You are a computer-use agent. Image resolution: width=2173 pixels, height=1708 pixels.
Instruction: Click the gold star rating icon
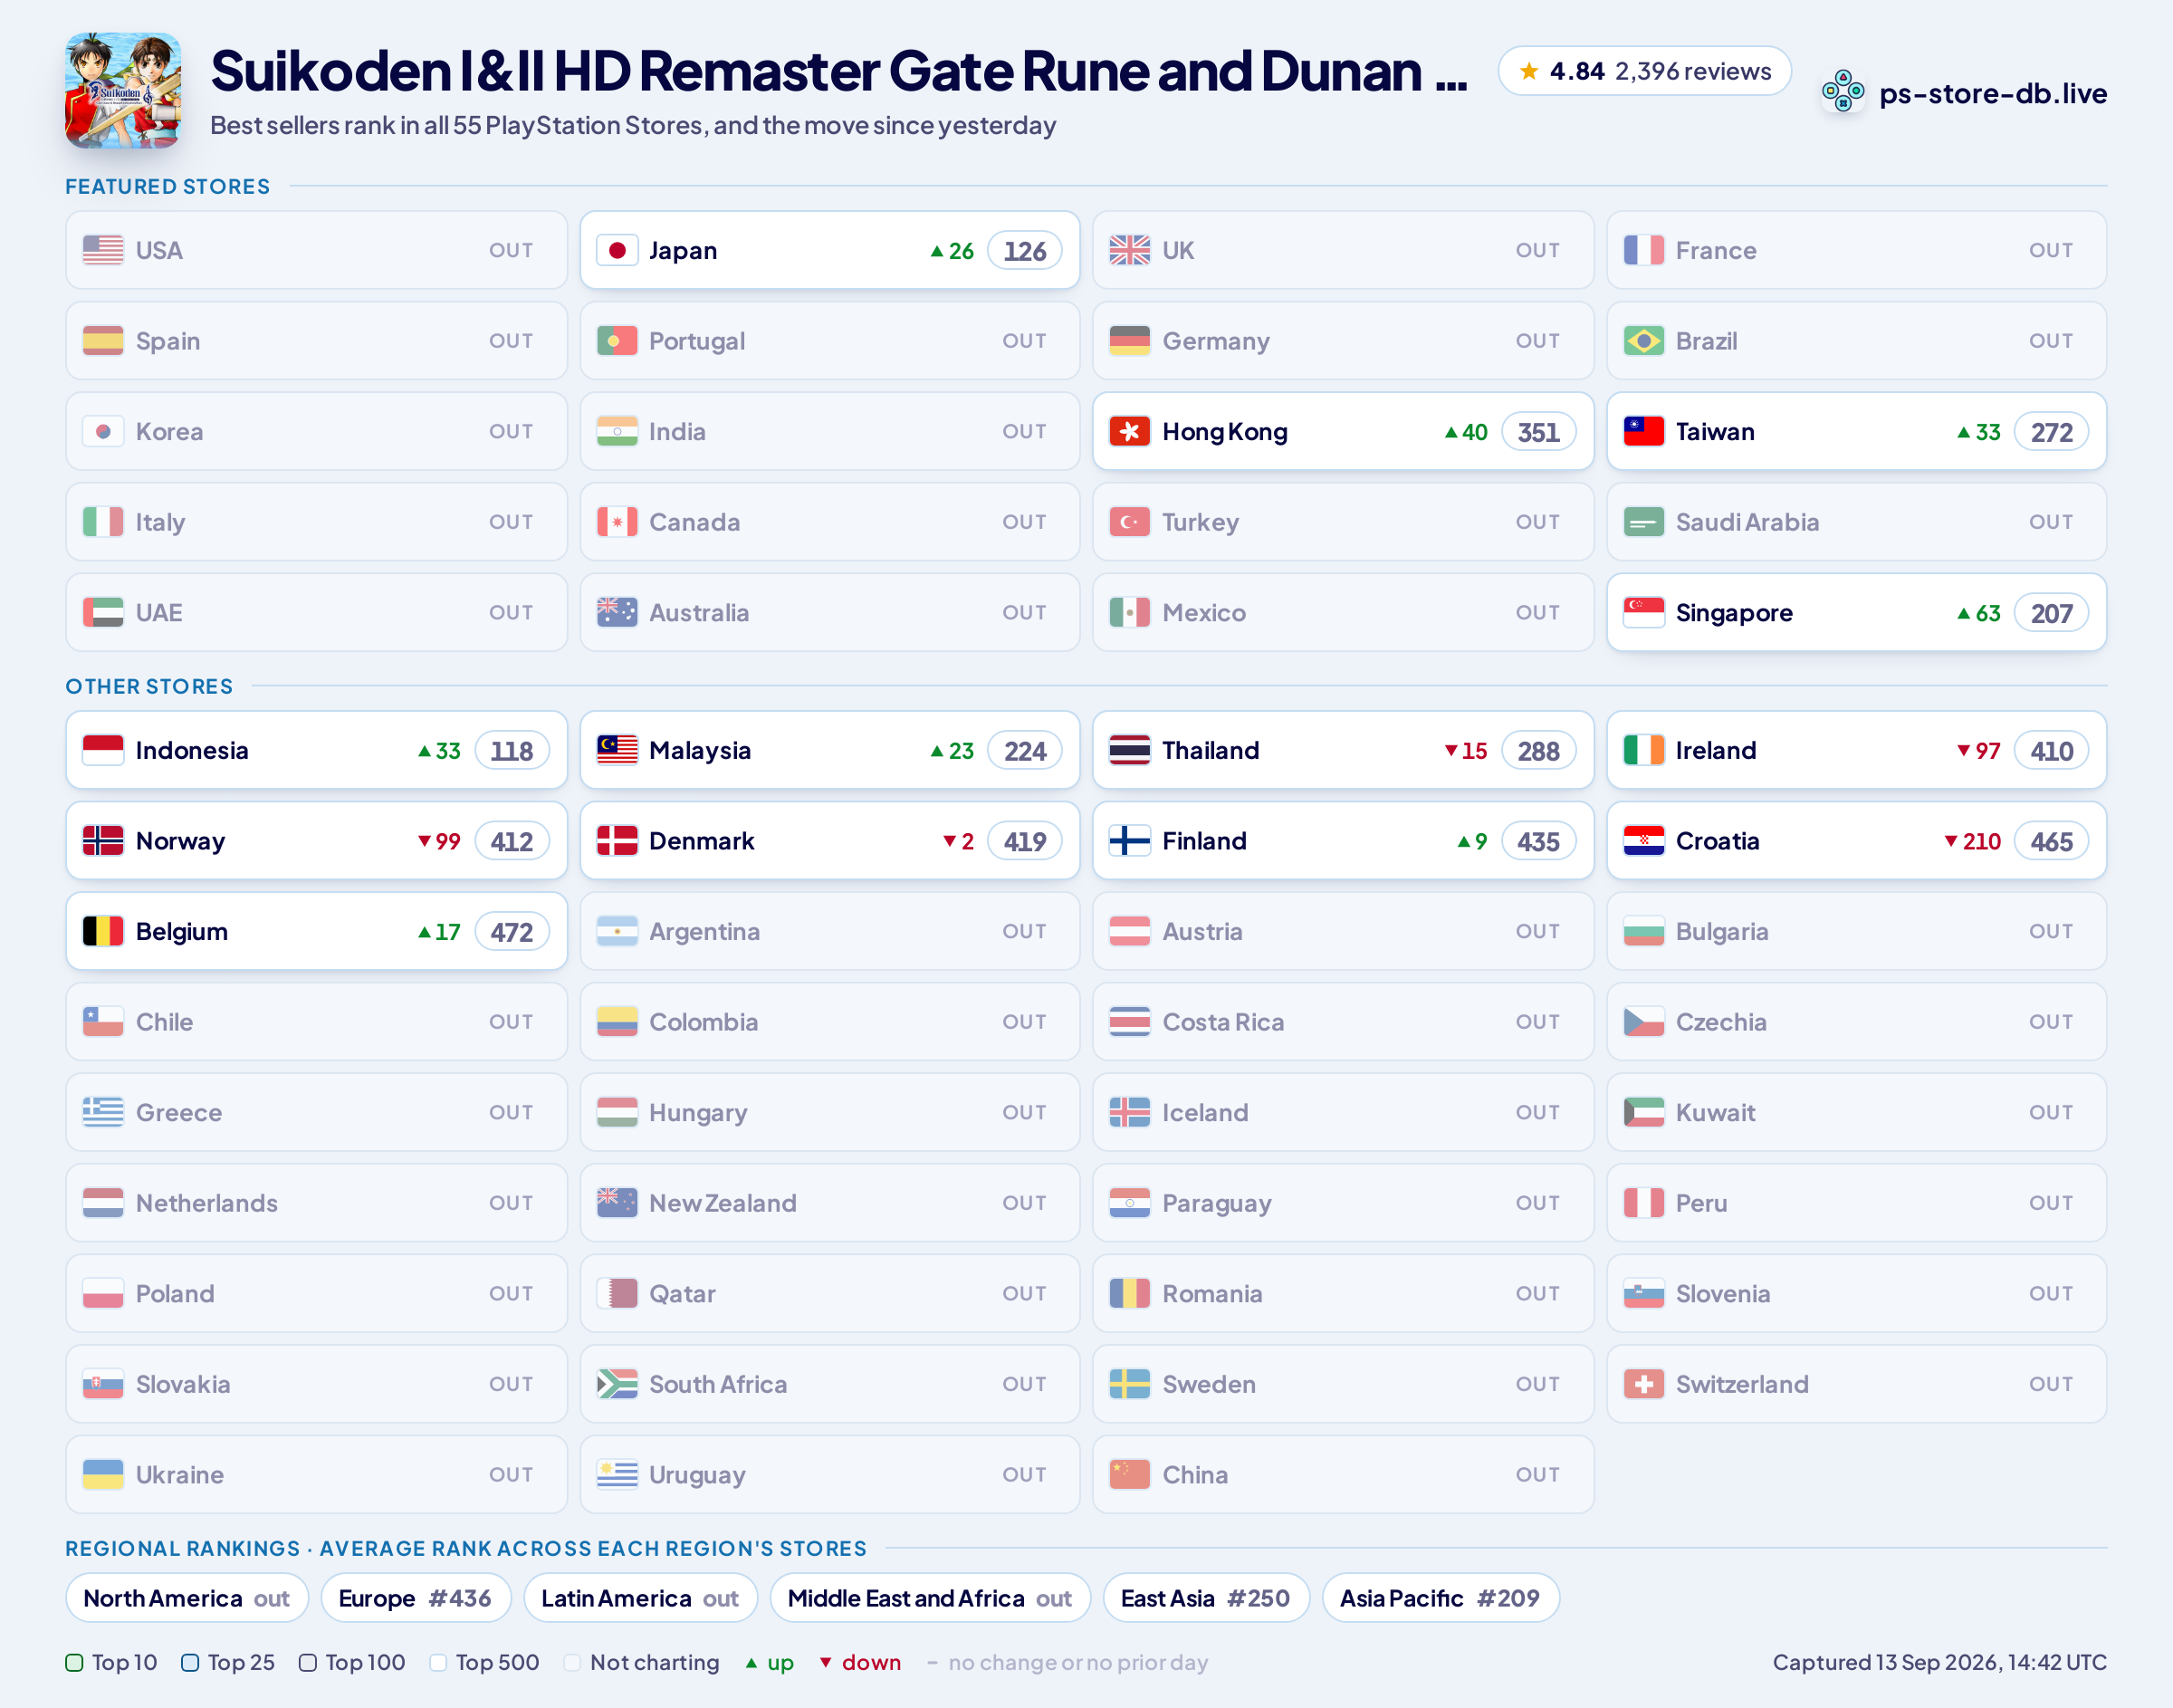[1528, 71]
